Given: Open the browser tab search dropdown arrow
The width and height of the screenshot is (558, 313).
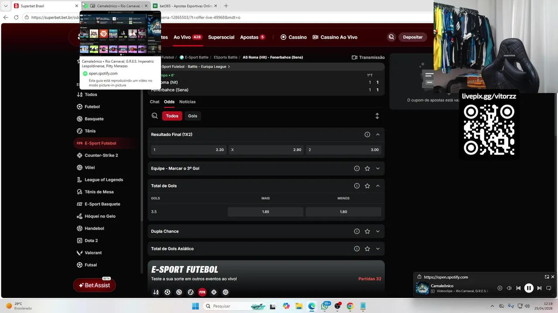Looking at the screenshot, I should (x=6, y=6).
